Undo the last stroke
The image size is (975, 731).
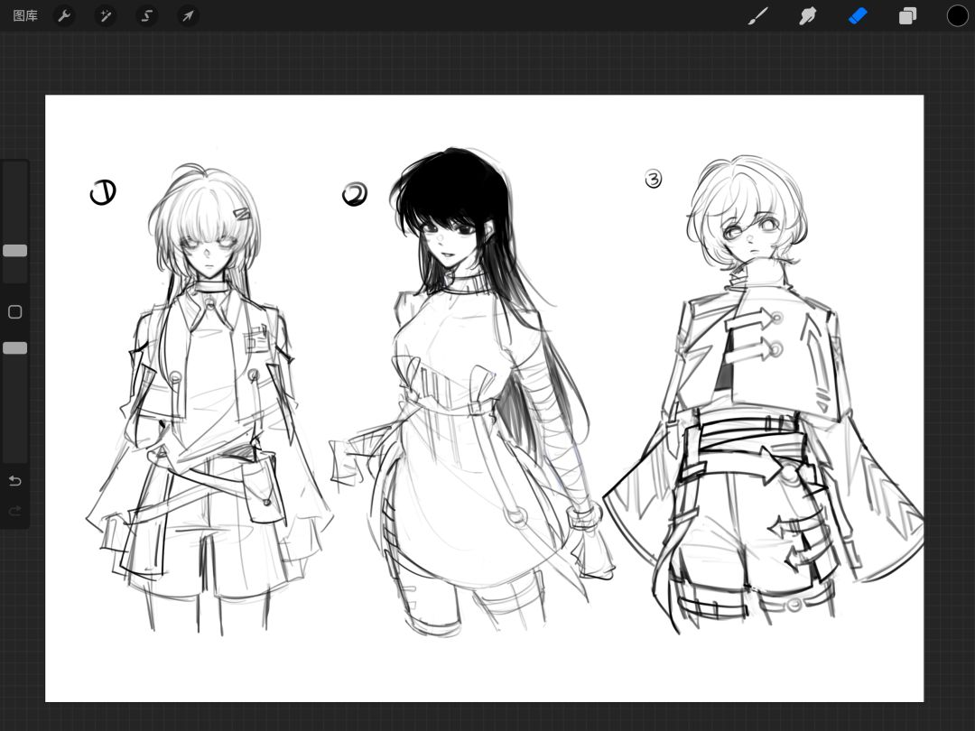point(15,480)
